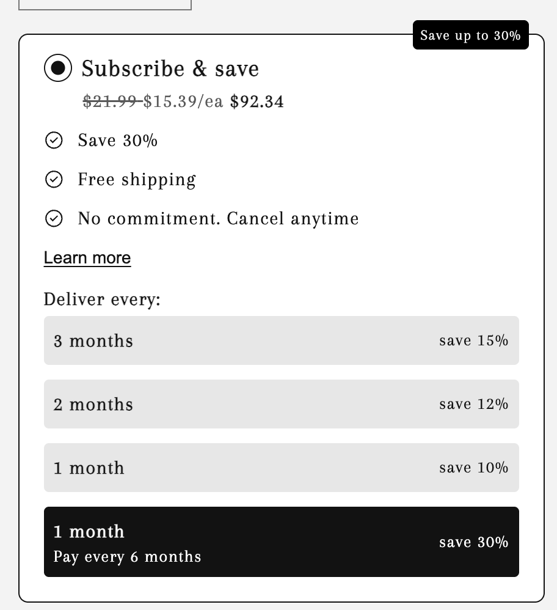Choose the 3 months delivery frequency
This screenshot has height=610, width=557.
(281, 340)
